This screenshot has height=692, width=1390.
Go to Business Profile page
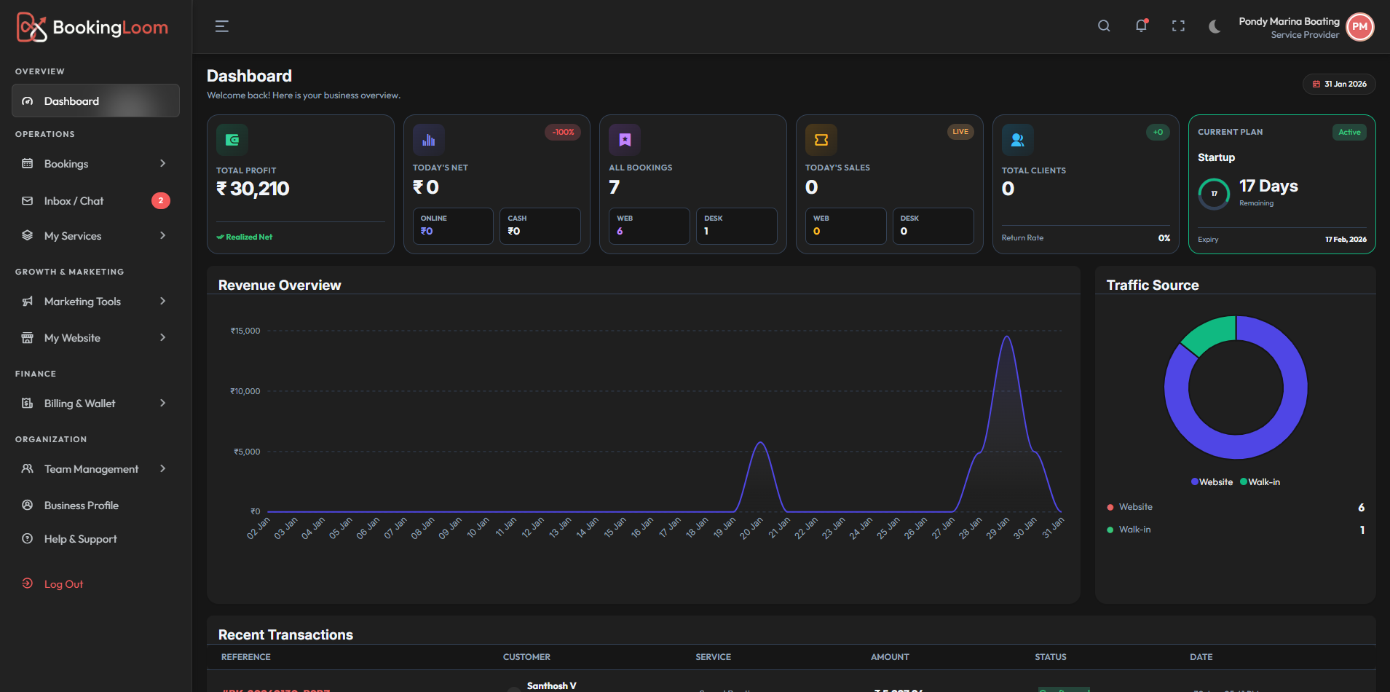tap(81, 506)
